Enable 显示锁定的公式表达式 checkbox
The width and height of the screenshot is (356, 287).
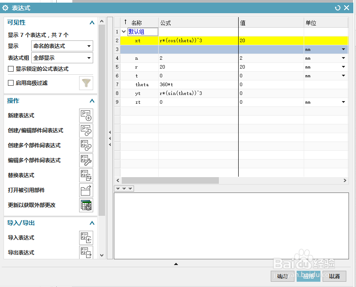(x=11, y=69)
